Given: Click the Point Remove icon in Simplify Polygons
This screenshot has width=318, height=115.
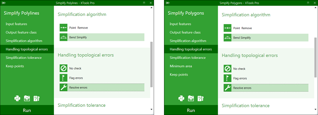Looking at the screenshot, I should (227, 28).
